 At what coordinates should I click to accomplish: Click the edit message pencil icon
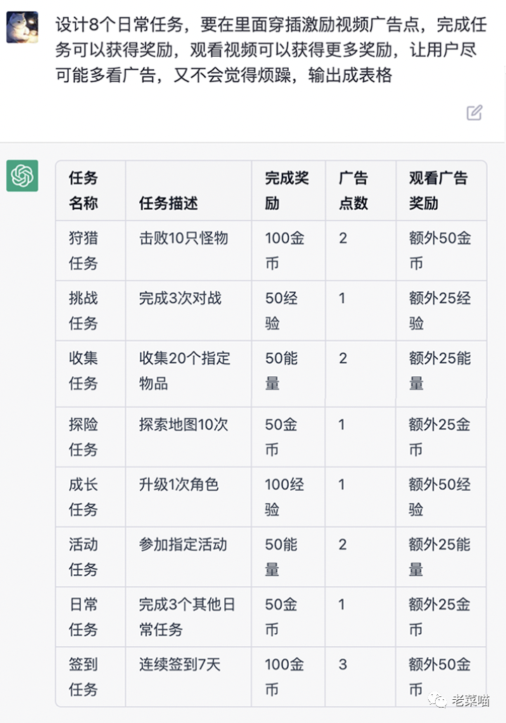click(x=474, y=112)
